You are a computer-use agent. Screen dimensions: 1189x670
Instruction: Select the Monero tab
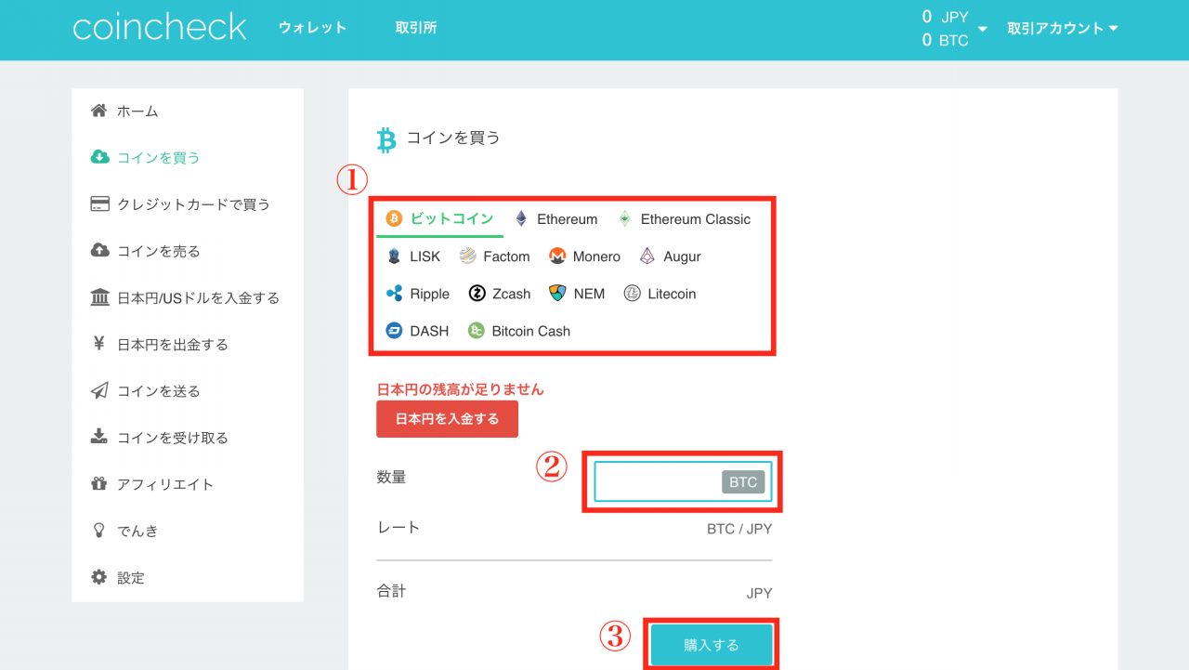pos(596,256)
